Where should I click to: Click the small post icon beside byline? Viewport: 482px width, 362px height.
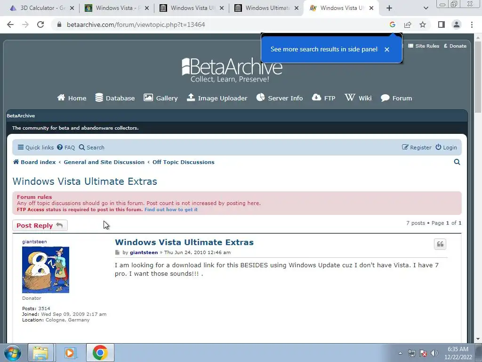tap(117, 253)
